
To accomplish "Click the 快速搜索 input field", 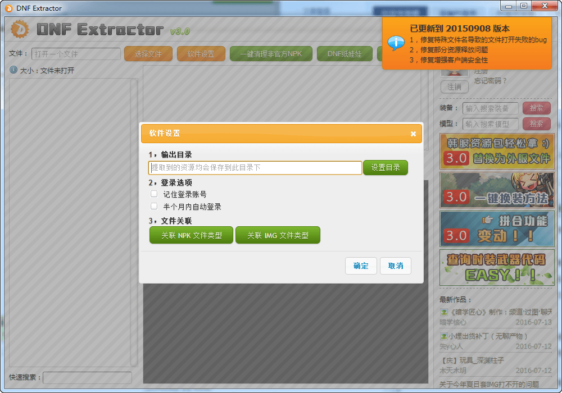I will pyautogui.click(x=88, y=378).
